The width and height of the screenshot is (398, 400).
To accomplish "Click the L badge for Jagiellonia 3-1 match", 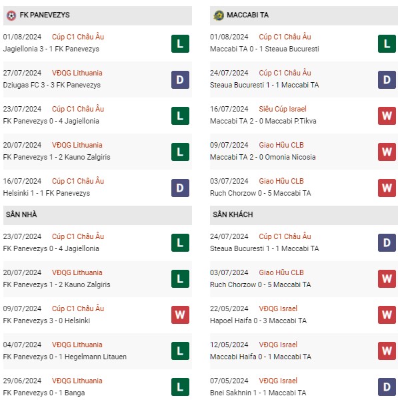I will pos(180,43).
